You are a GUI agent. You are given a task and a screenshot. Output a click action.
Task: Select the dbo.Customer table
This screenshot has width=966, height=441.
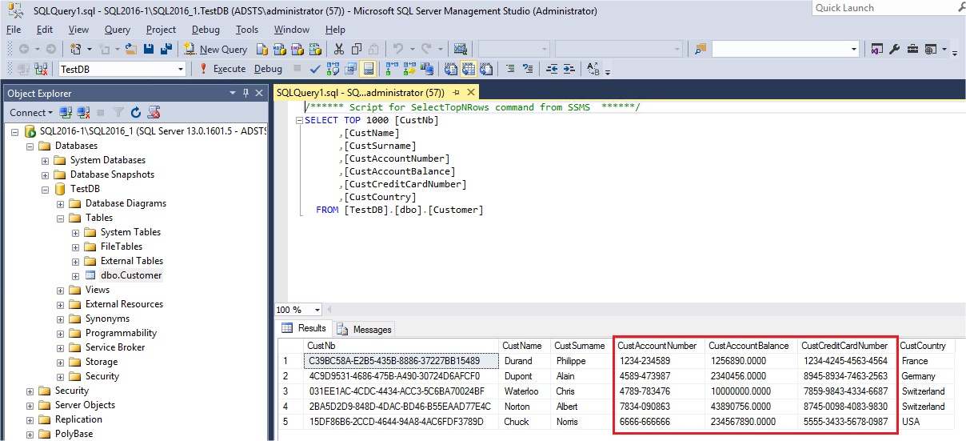131,275
